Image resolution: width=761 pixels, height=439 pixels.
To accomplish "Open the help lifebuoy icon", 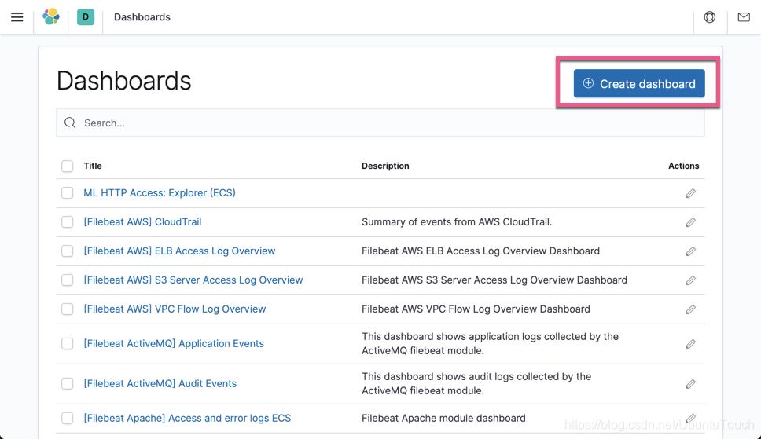I will click(x=710, y=17).
